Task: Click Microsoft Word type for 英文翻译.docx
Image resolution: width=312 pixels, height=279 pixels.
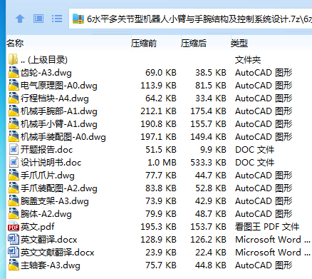Action: click(273, 240)
